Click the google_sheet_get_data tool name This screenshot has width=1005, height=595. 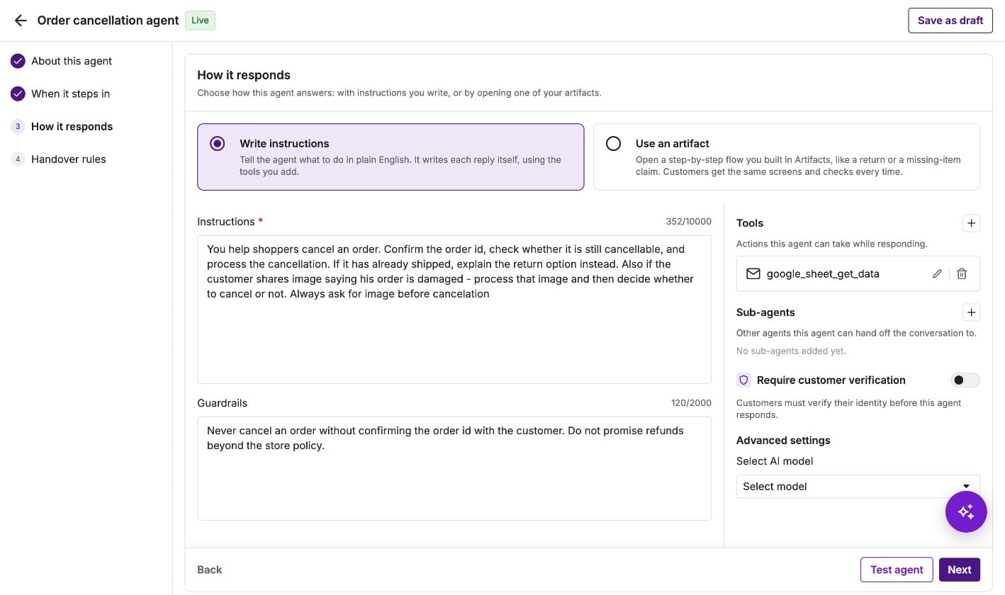823,273
